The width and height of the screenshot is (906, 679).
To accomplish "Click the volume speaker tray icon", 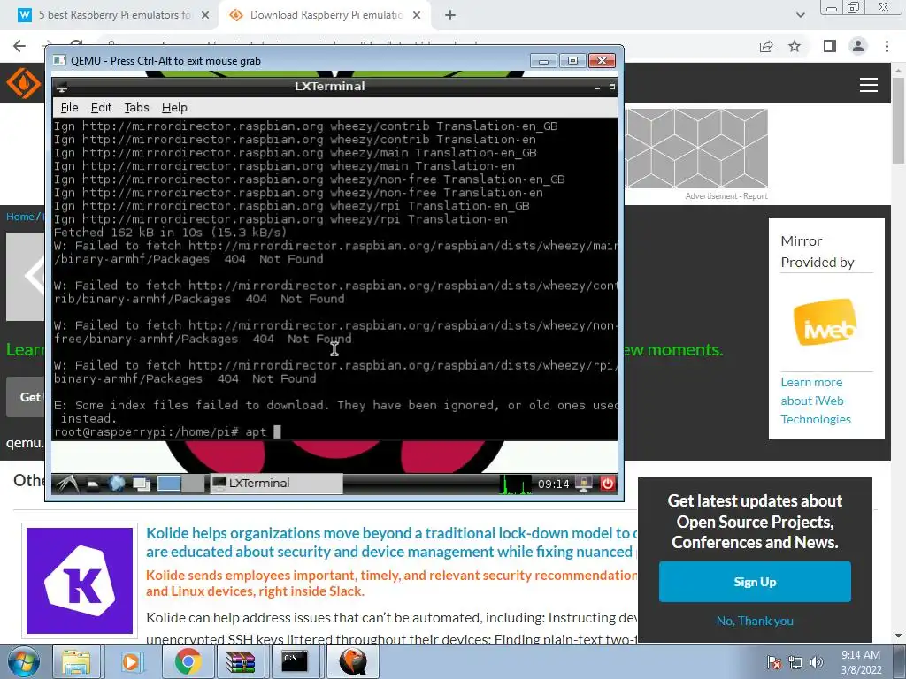I will (x=817, y=662).
